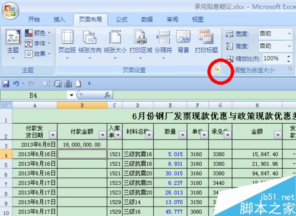Open the 打印区域 print area menu
This screenshot has width=296, height=216.
click(141, 44)
